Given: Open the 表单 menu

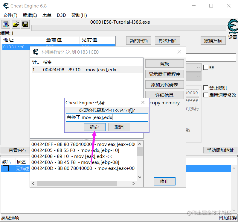Looking at the screenshot, I should coord(47,15).
